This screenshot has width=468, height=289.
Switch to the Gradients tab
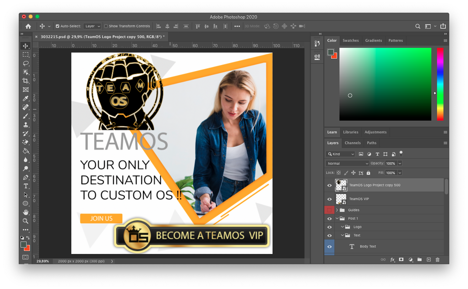click(x=373, y=40)
